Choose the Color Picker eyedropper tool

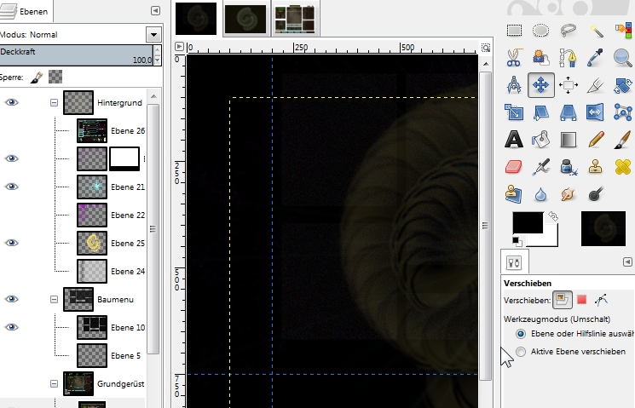[596, 58]
